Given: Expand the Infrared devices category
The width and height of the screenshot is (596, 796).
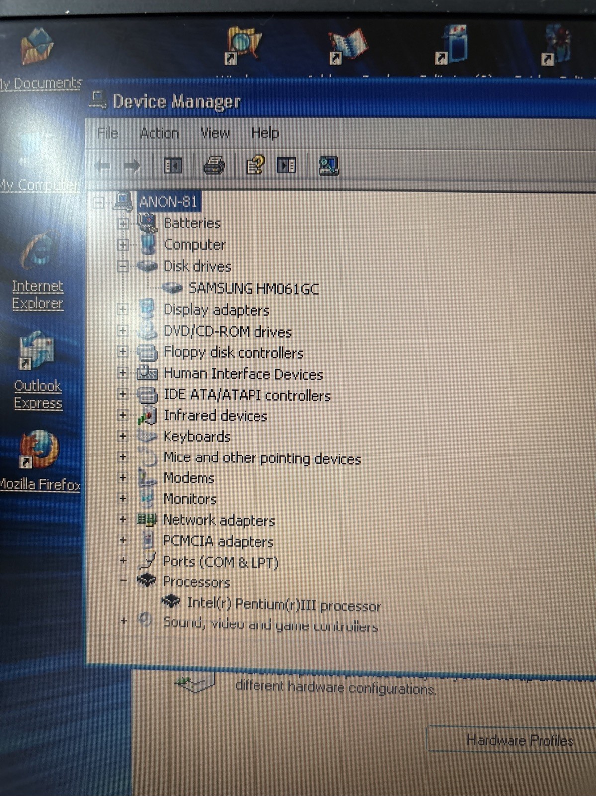Looking at the screenshot, I should point(123,415).
